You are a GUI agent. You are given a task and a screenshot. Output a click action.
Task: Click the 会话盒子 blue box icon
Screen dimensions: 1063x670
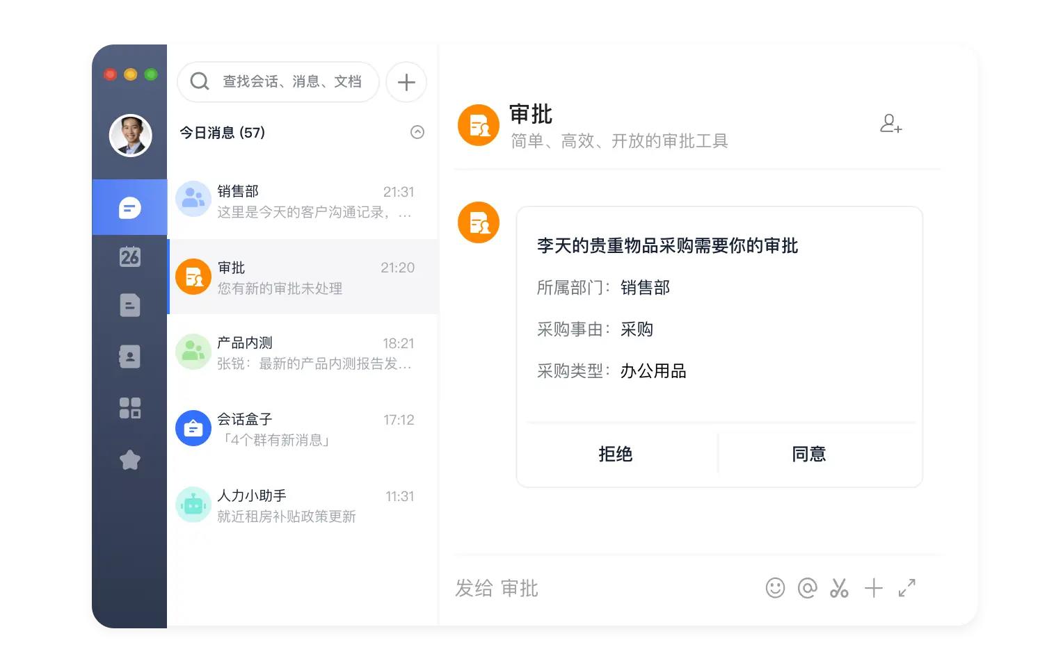pyautogui.click(x=193, y=428)
